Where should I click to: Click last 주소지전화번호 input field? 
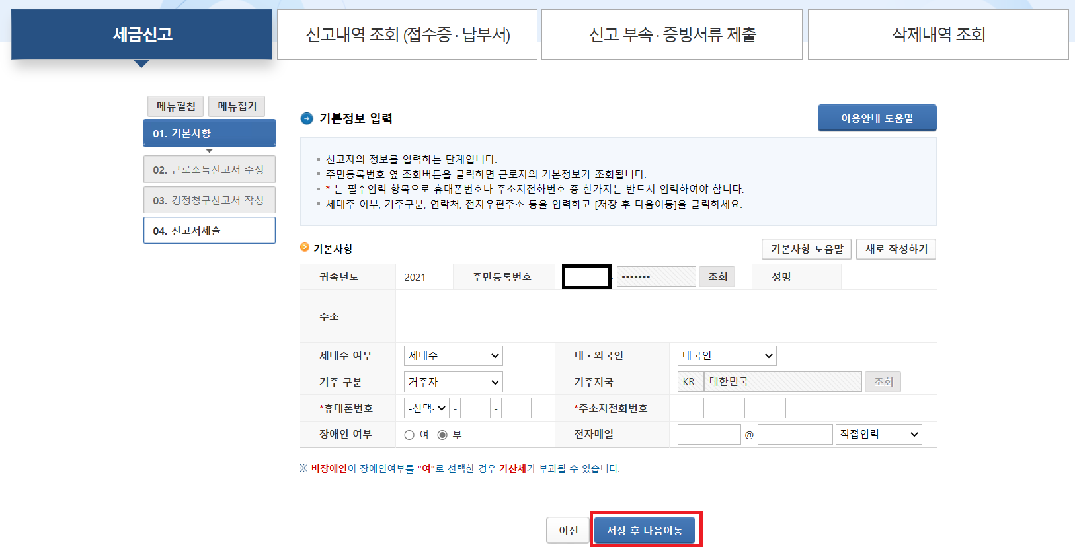click(771, 408)
